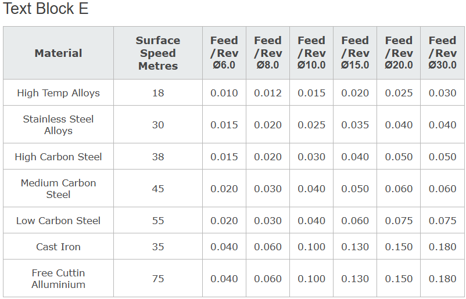Select the Cast Iron material cell
Screen dimensions: 466x299
(x=58, y=247)
